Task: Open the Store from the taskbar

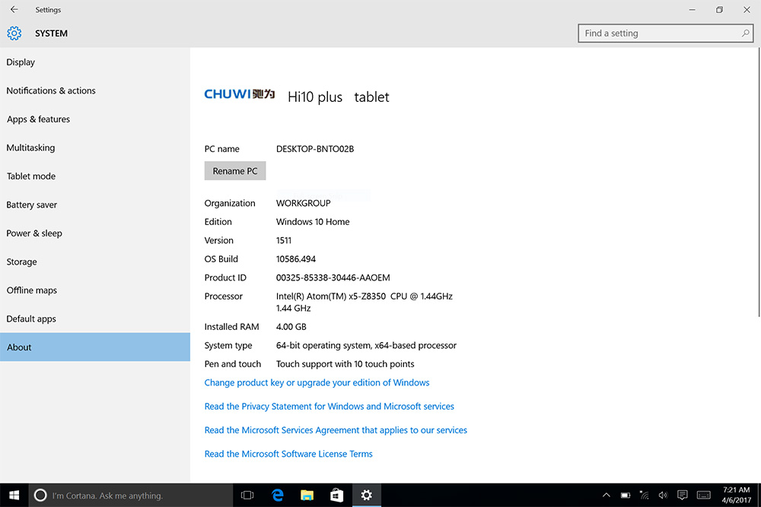Action: tap(336, 495)
